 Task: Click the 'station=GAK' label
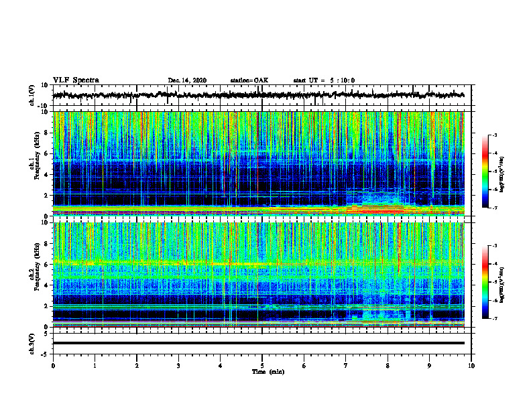(249, 80)
